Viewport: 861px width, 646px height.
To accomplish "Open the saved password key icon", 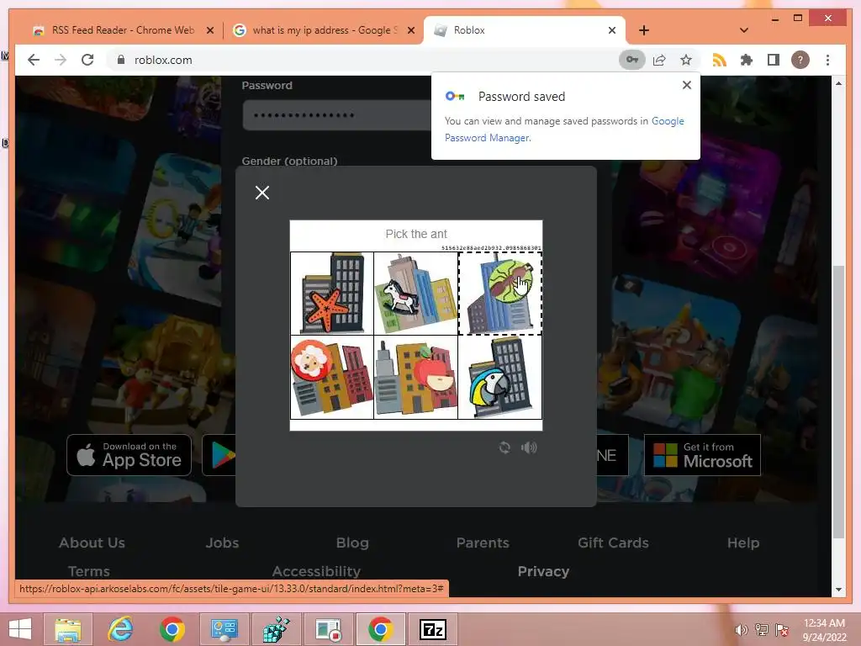I will click(632, 60).
